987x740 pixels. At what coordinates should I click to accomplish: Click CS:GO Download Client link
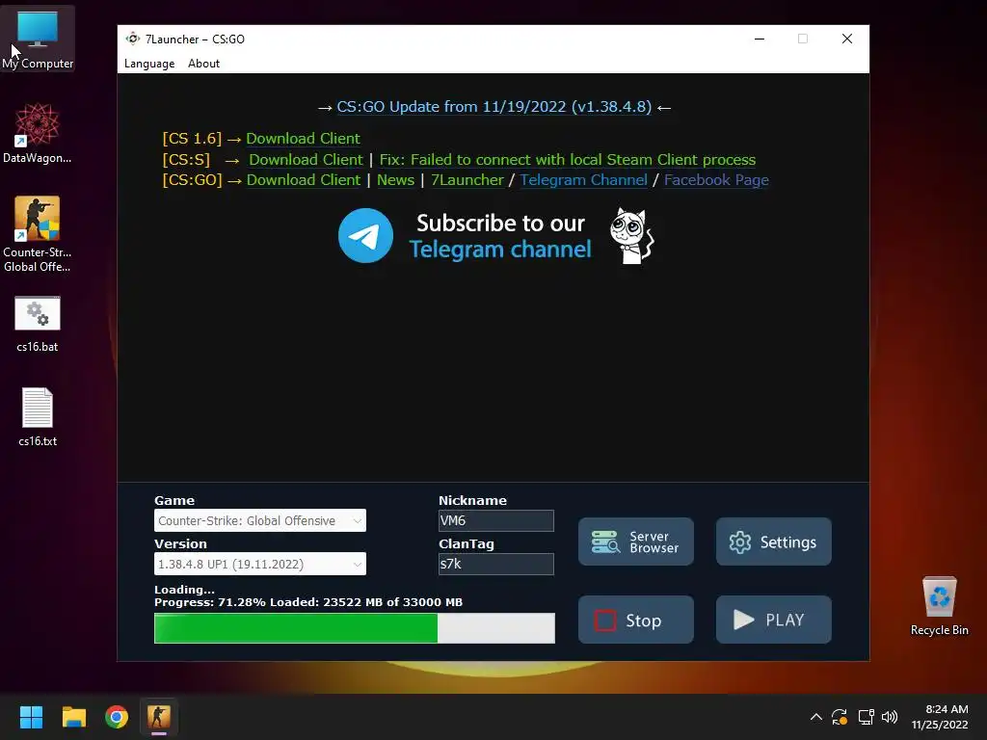[304, 180]
